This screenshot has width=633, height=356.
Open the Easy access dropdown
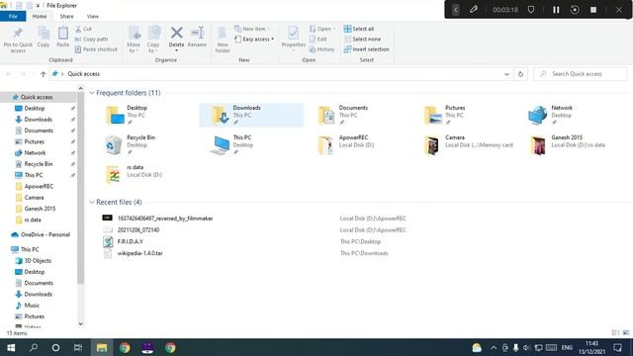(254, 40)
